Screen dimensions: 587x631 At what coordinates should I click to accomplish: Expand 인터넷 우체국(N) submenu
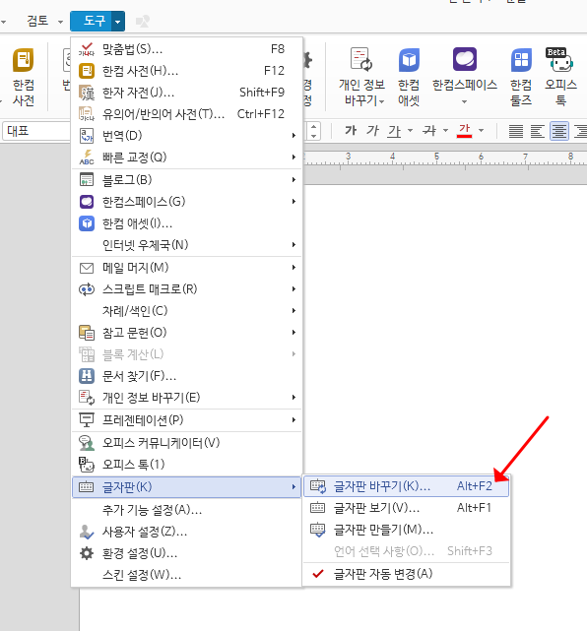(186, 245)
